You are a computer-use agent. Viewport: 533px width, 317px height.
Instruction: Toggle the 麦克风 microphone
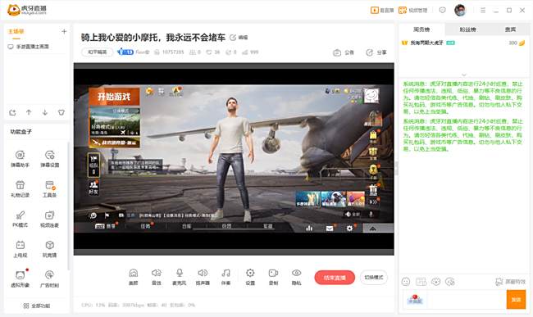[x=179, y=277]
